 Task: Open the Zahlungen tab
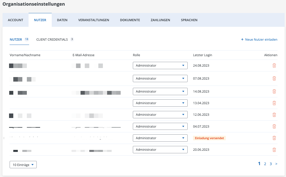[160, 20]
